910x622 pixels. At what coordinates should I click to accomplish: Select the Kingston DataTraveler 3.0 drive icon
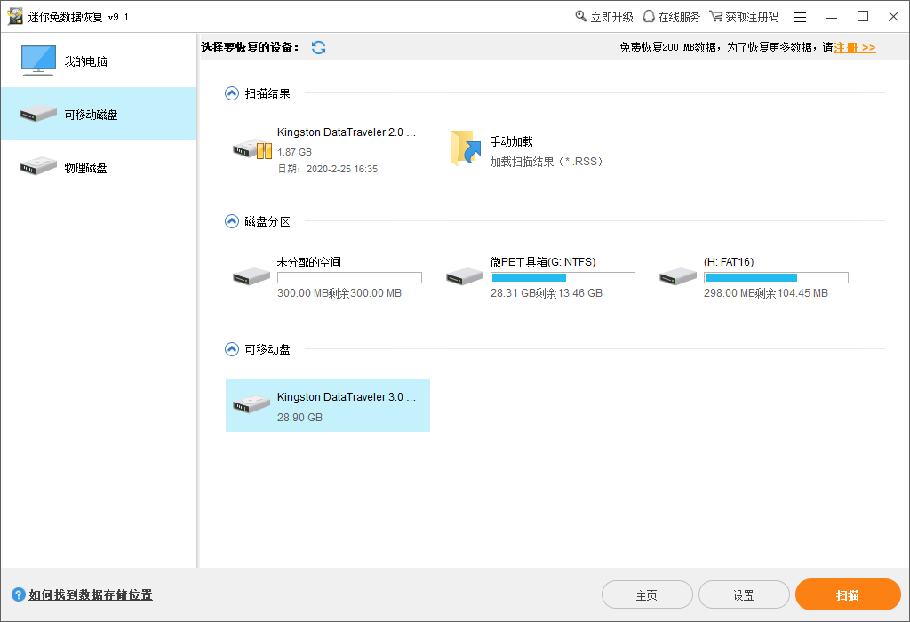click(x=251, y=403)
